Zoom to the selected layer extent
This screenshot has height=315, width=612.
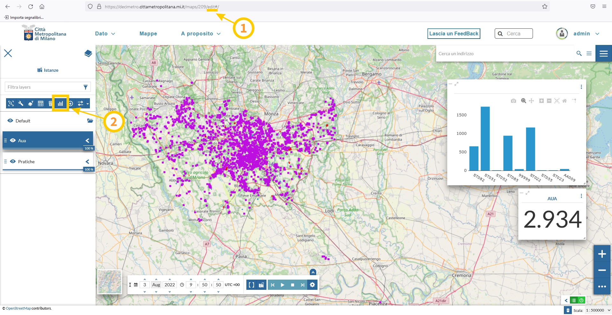coord(11,103)
